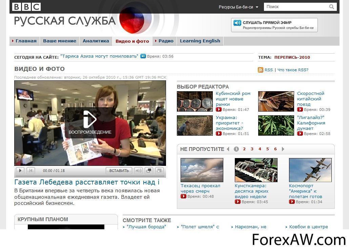This screenshot has width=349, height=252.
Task: Click the cannabis leaves thumbnail
Action: coord(276,125)
